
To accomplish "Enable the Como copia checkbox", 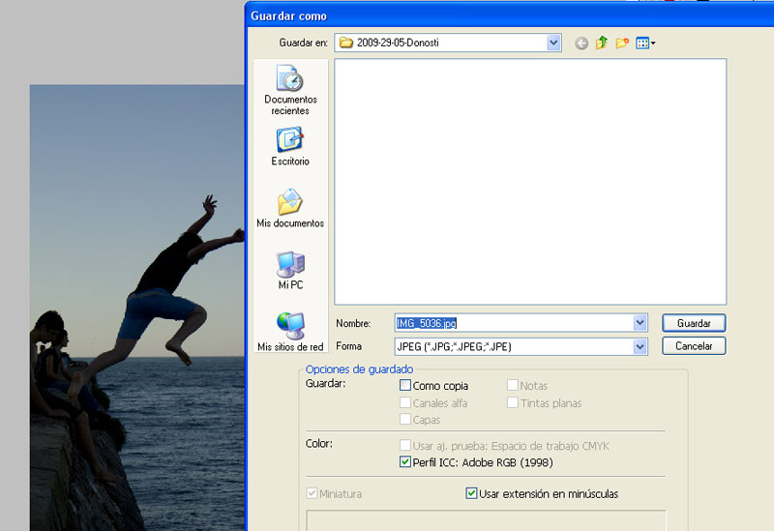I will [405, 385].
